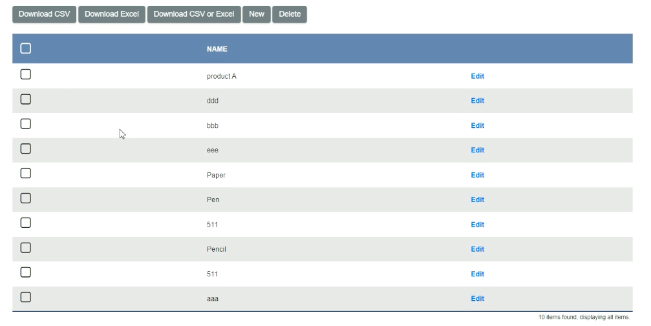Click the Delete button

pos(290,14)
